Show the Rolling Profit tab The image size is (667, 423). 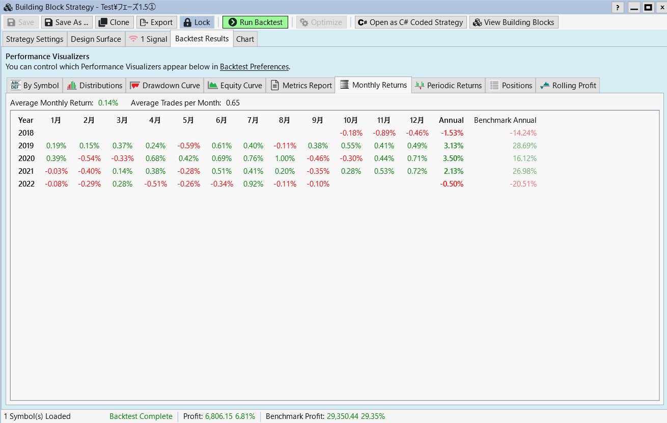(568, 86)
